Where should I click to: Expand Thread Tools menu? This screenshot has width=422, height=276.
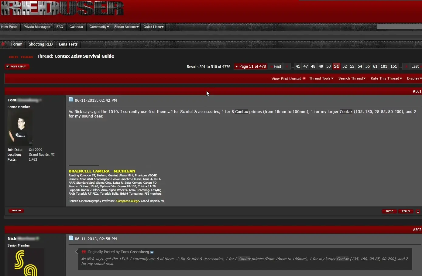321,78
